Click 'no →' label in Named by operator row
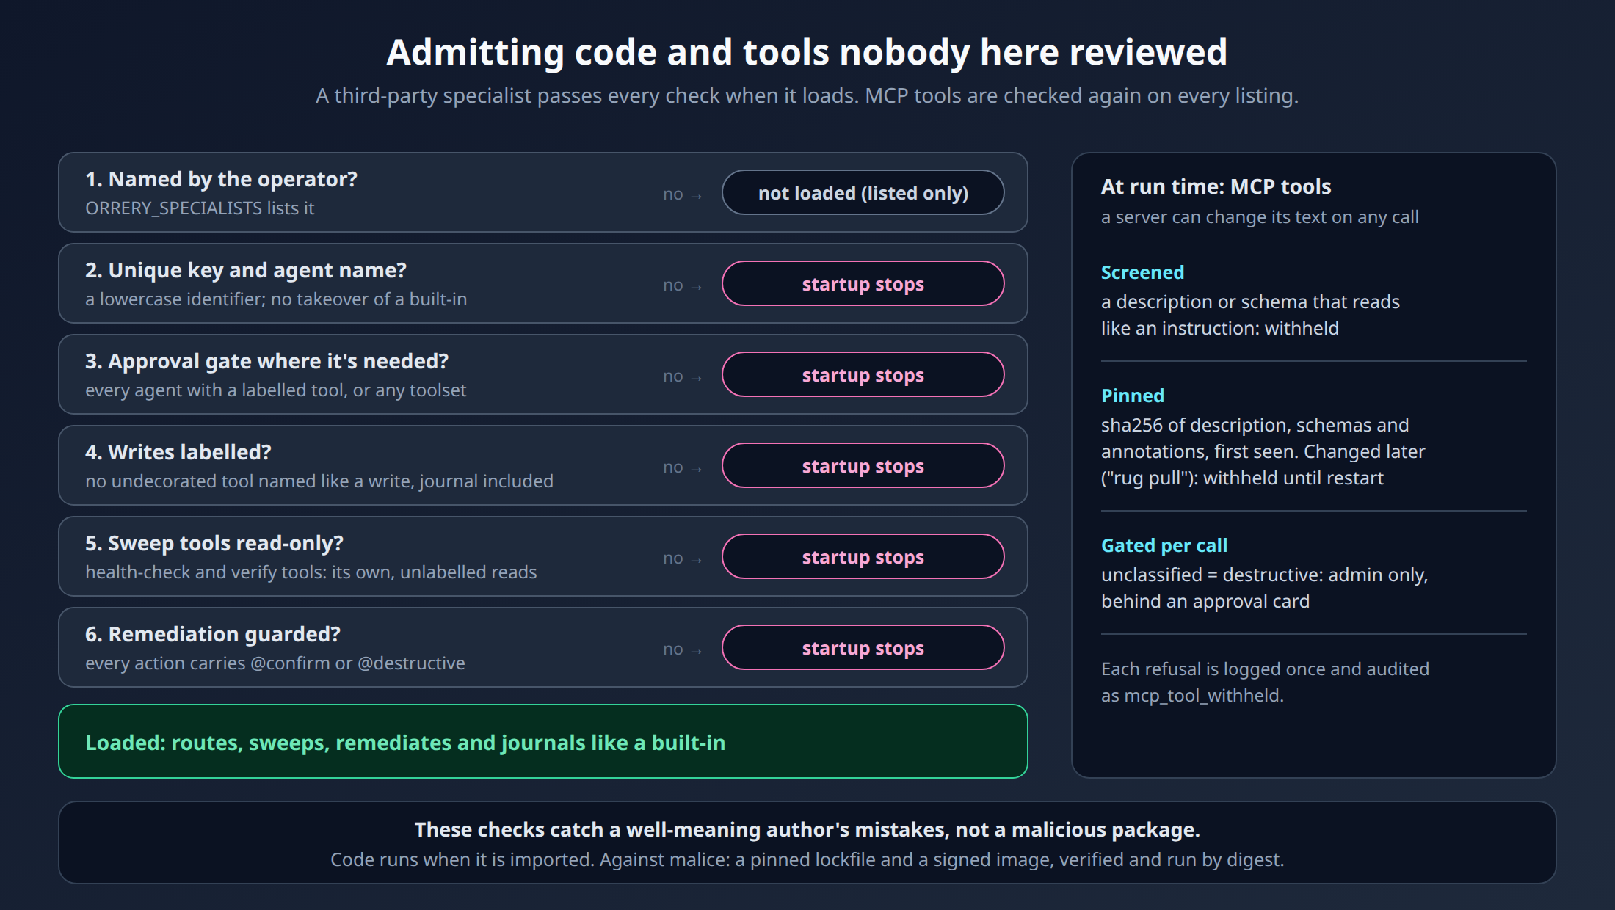The height and width of the screenshot is (910, 1615). pos(683,194)
